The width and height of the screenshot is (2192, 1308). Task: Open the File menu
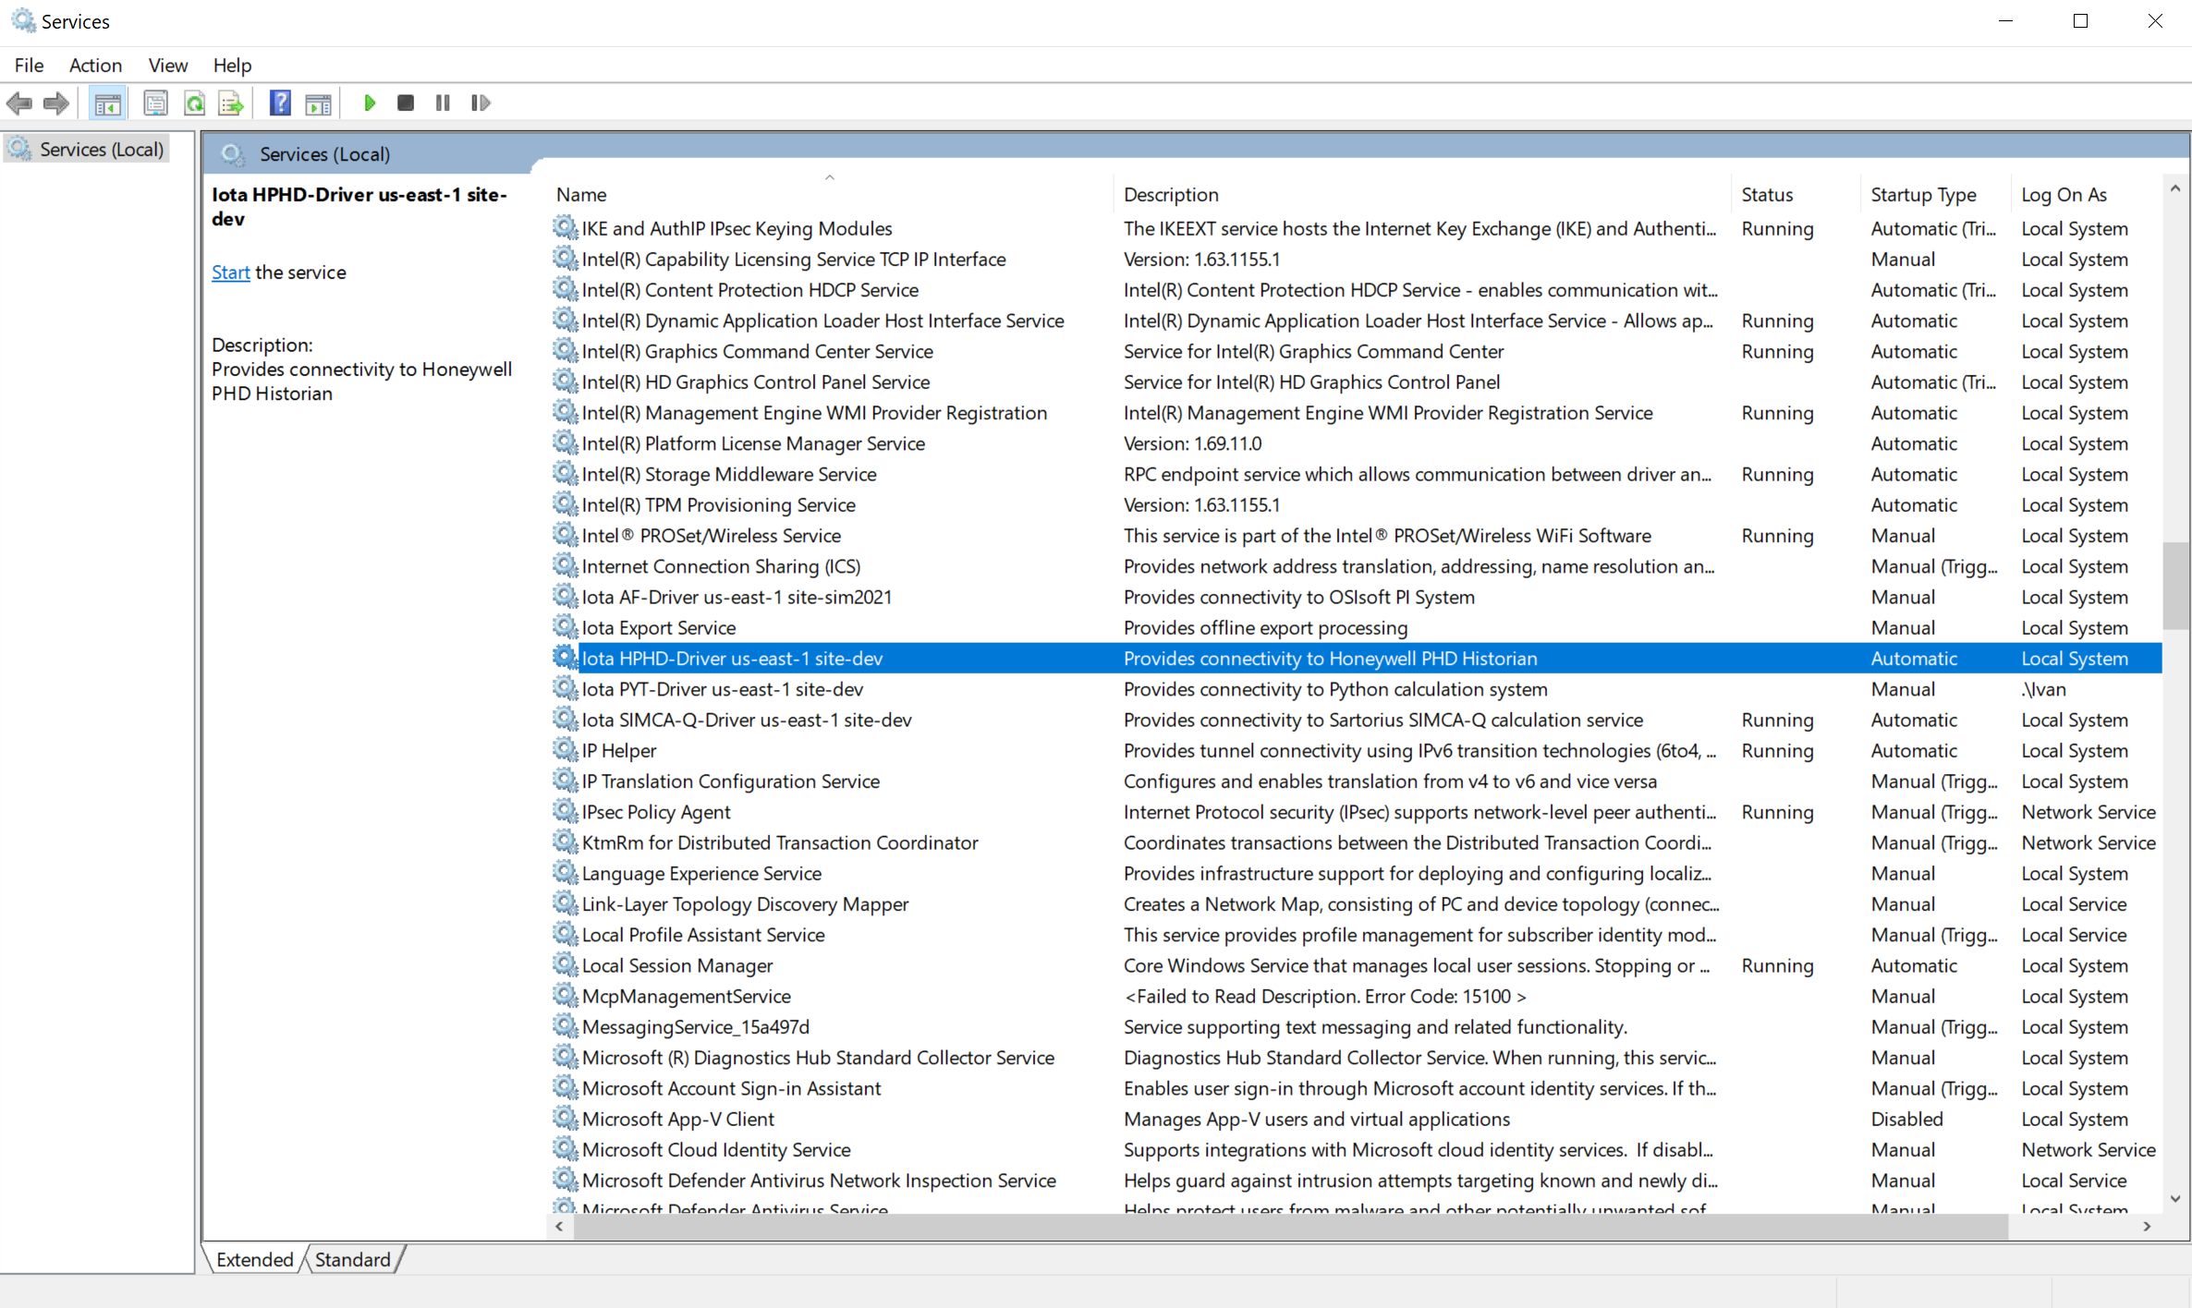29,65
